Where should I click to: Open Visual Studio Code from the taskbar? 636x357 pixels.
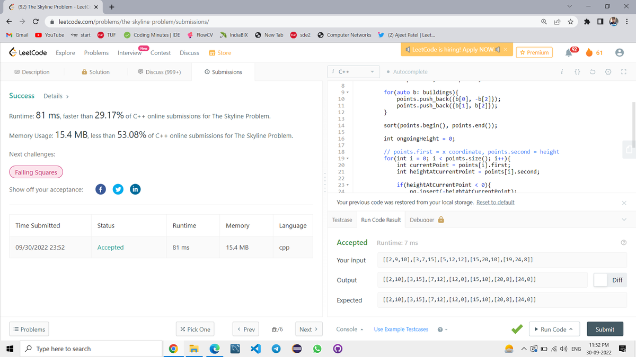(x=256, y=349)
